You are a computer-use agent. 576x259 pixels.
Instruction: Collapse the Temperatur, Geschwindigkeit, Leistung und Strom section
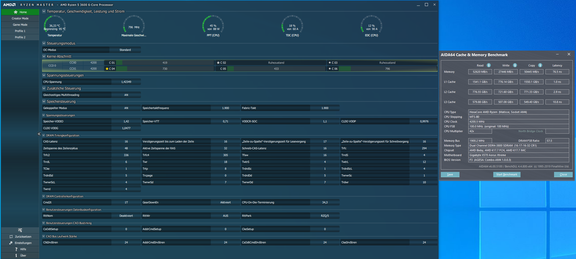click(44, 11)
